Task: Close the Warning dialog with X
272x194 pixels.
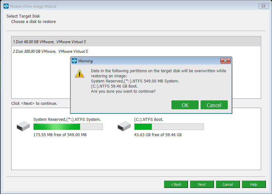Action: coord(225,61)
